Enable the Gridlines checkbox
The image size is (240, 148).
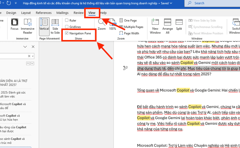pyautogui.click(x=67, y=27)
